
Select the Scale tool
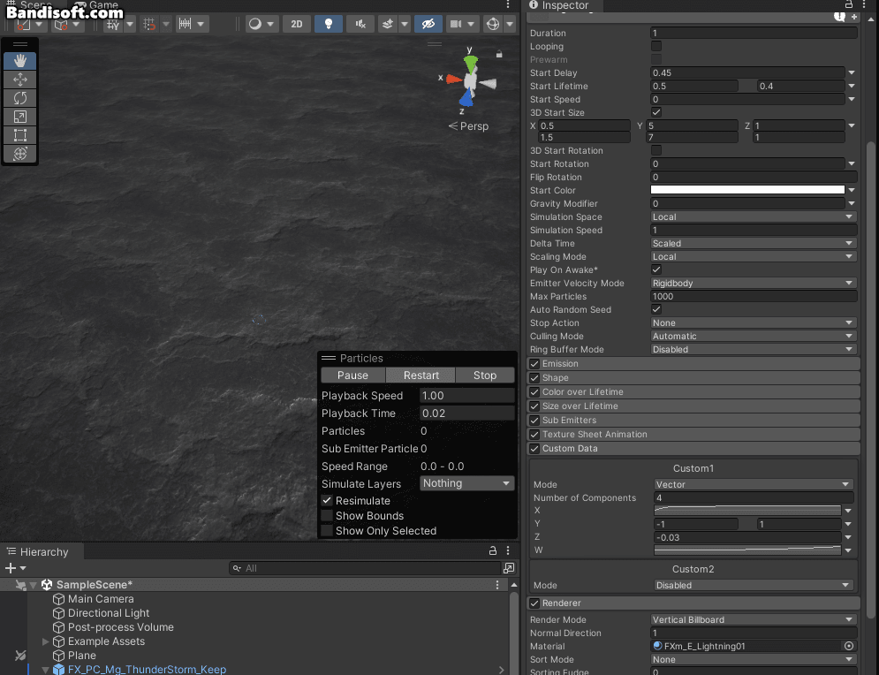(x=20, y=117)
